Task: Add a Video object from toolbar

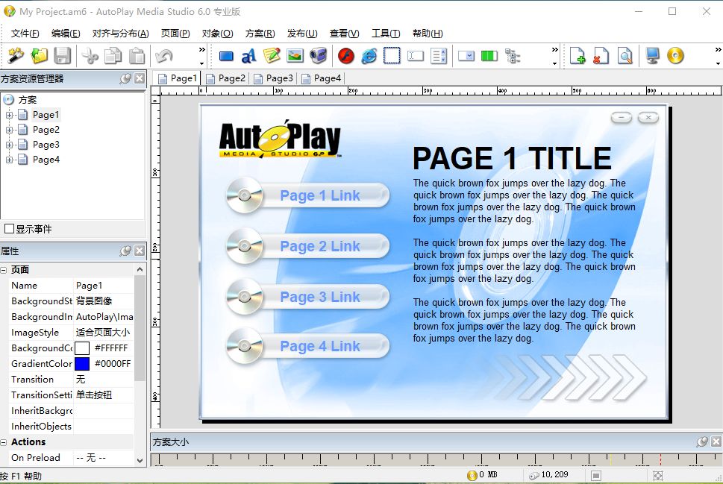Action: [x=318, y=56]
